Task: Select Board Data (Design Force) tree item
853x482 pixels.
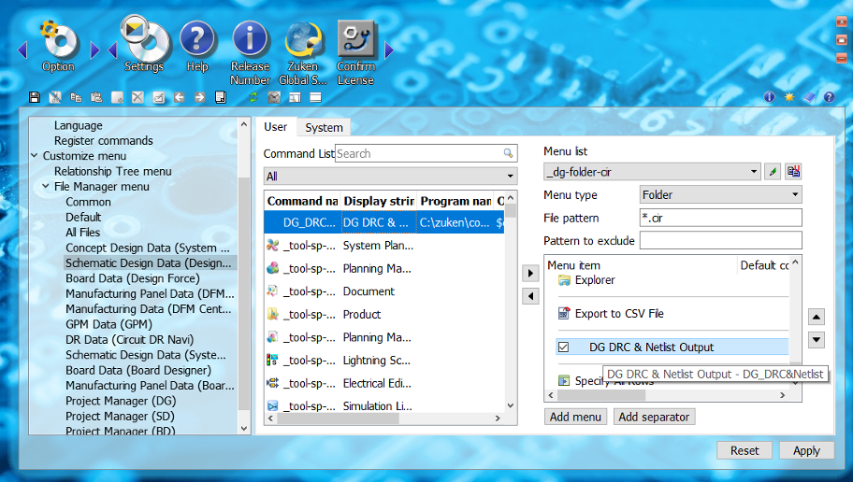Action: 132,278
